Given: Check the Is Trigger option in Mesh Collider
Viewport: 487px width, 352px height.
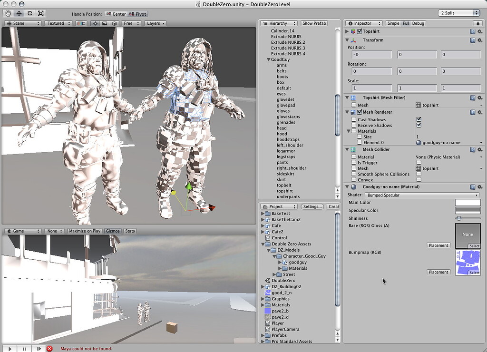Looking at the screenshot, I should tap(419, 162).
